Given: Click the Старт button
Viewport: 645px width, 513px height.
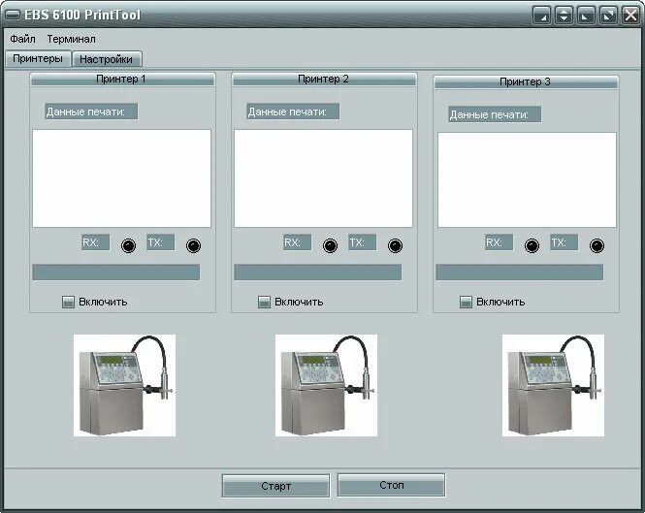Looking at the screenshot, I should pyautogui.click(x=275, y=486).
